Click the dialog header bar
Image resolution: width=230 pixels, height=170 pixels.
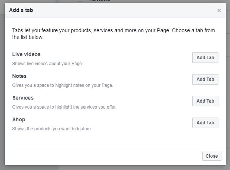click(x=115, y=10)
